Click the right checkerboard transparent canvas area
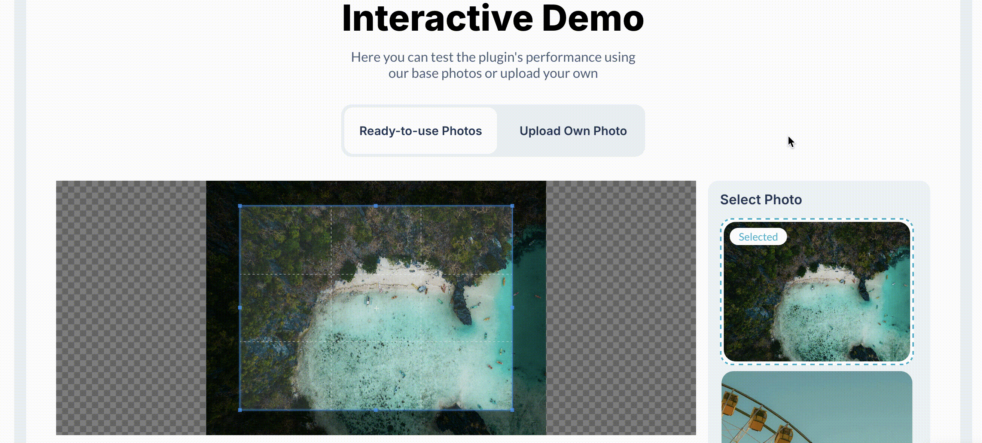Screen dimensions: 982x443 point(620,308)
